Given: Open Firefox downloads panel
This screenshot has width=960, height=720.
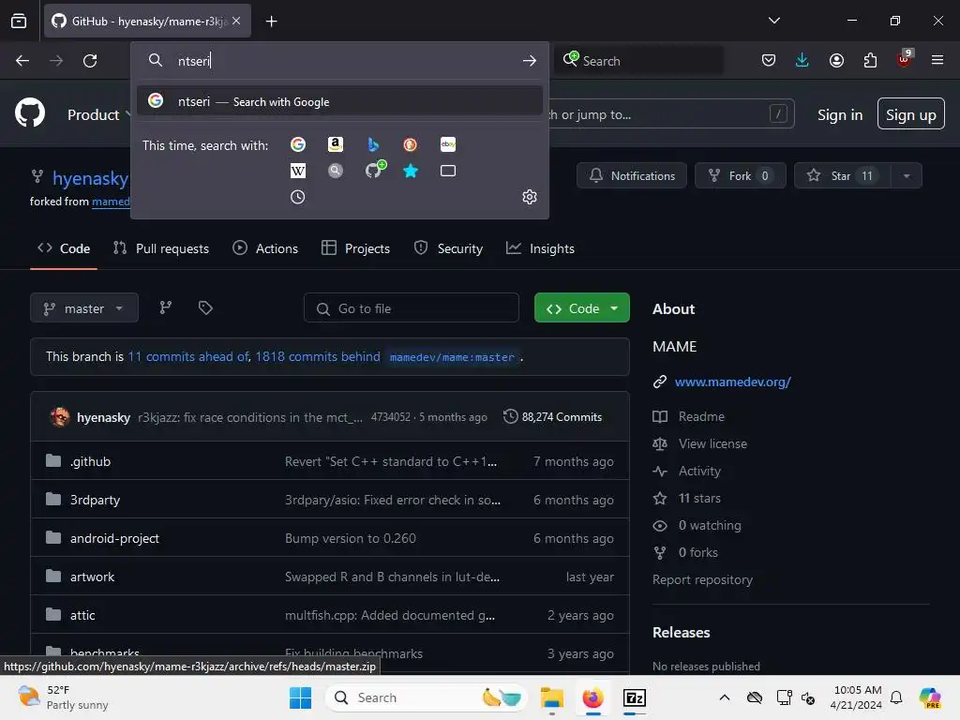Looking at the screenshot, I should tap(802, 61).
